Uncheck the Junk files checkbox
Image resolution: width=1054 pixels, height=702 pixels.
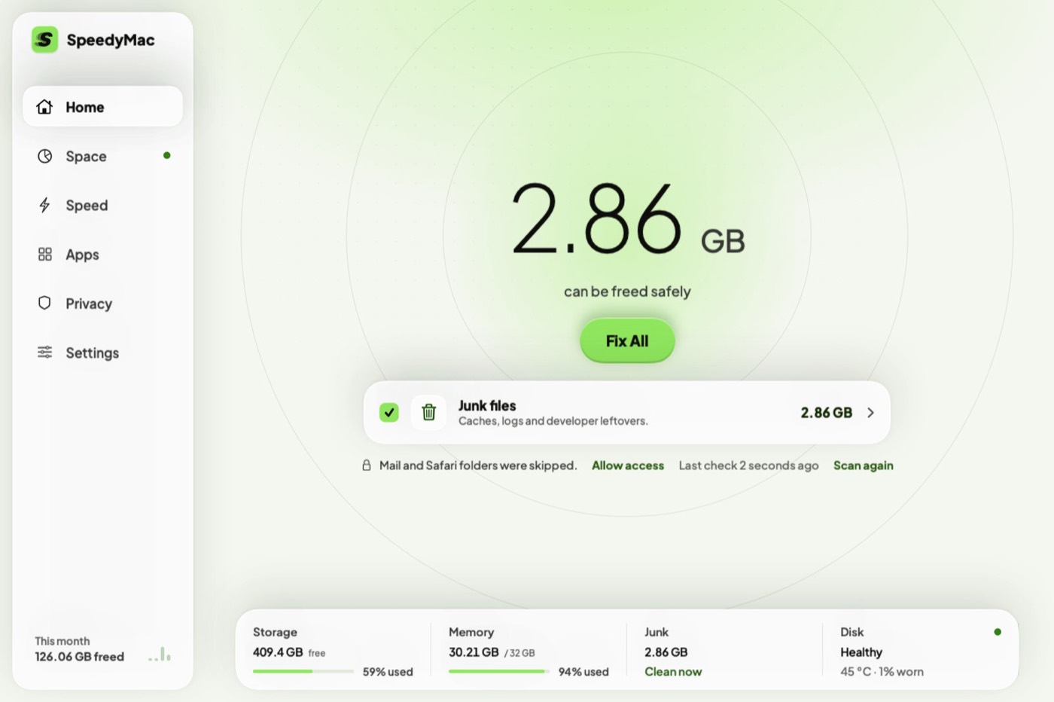[x=389, y=412]
